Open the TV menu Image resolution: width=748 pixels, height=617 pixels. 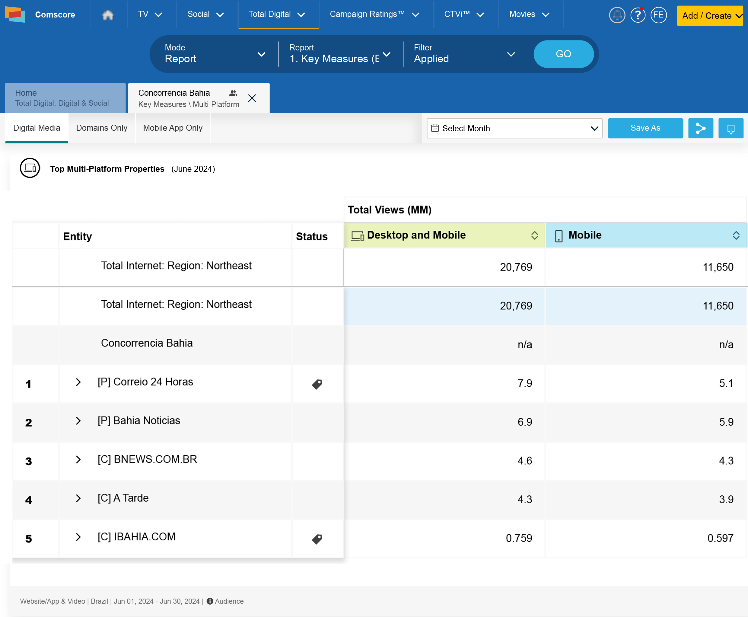[x=150, y=14]
